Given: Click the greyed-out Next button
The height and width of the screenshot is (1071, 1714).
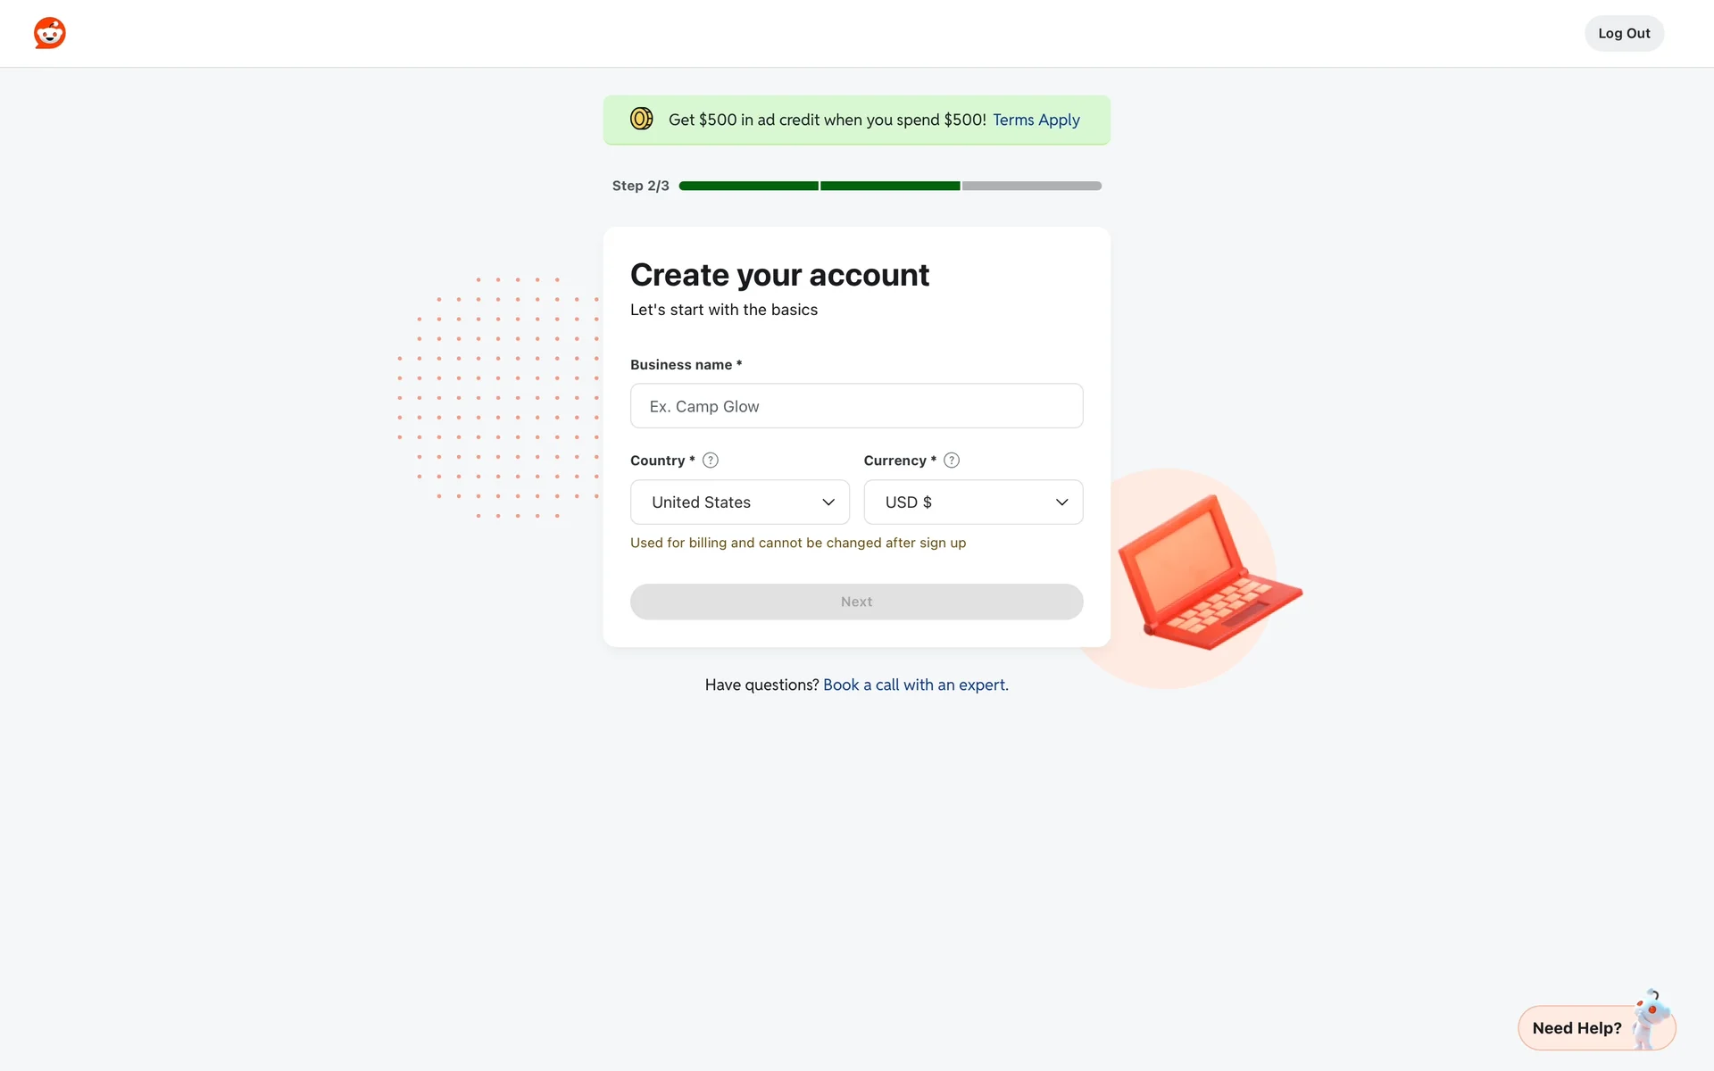Looking at the screenshot, I should click(x=857, y=602).
